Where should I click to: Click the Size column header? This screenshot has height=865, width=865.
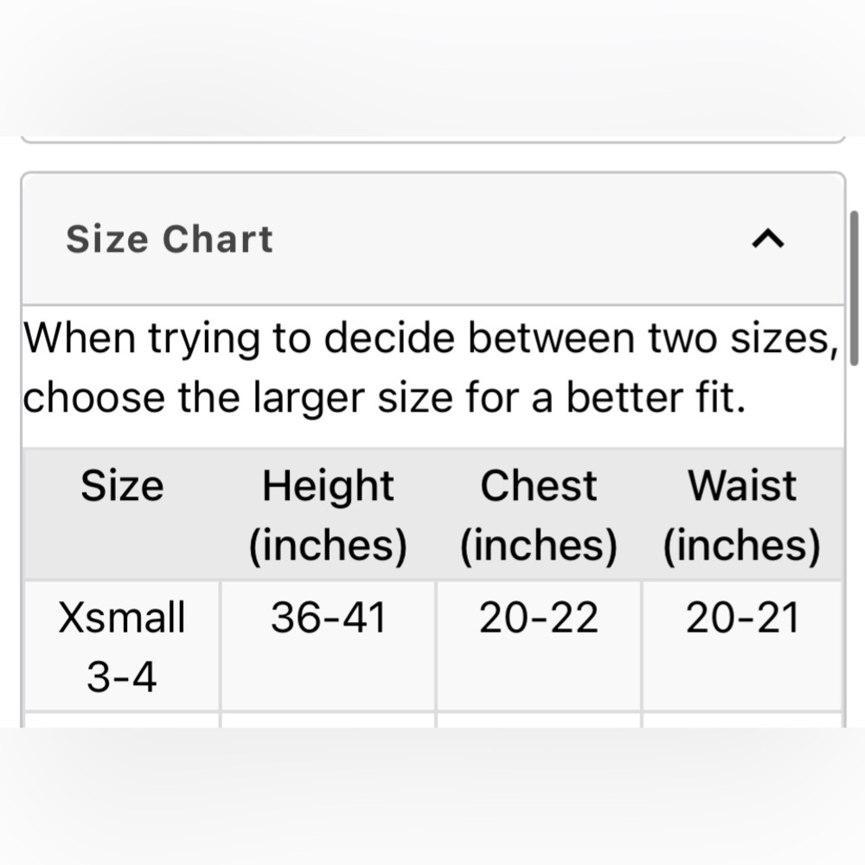[x=122, y=486]
